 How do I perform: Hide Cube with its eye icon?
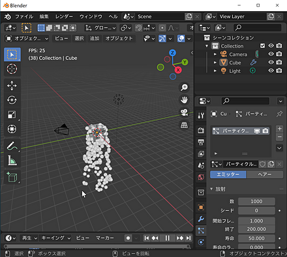271,62
